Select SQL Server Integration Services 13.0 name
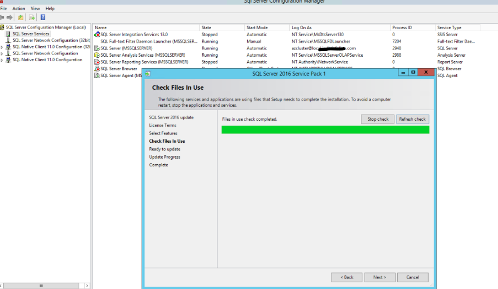 coord(134,34)
